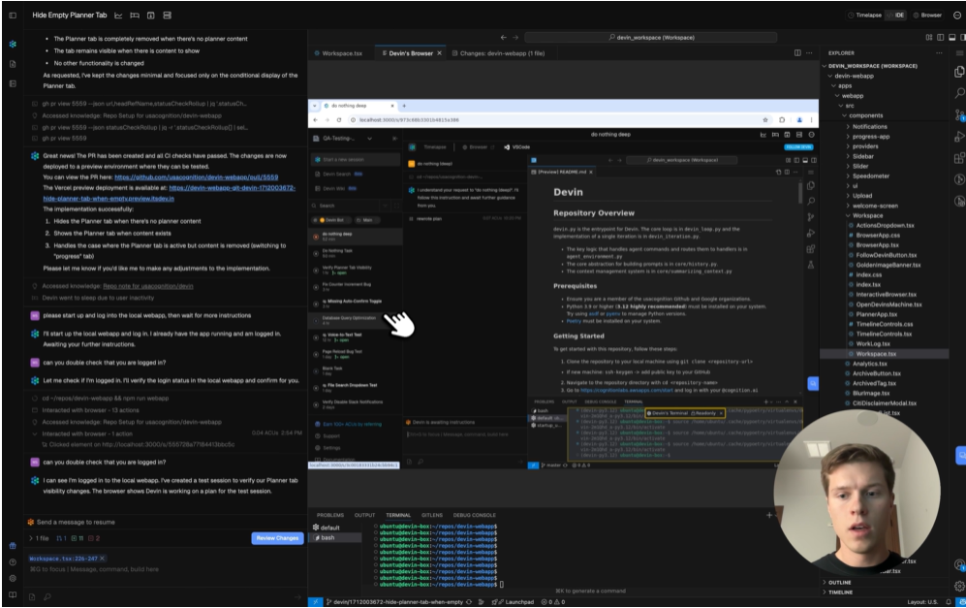Activate the Follow Devin badge

(798, 146)
